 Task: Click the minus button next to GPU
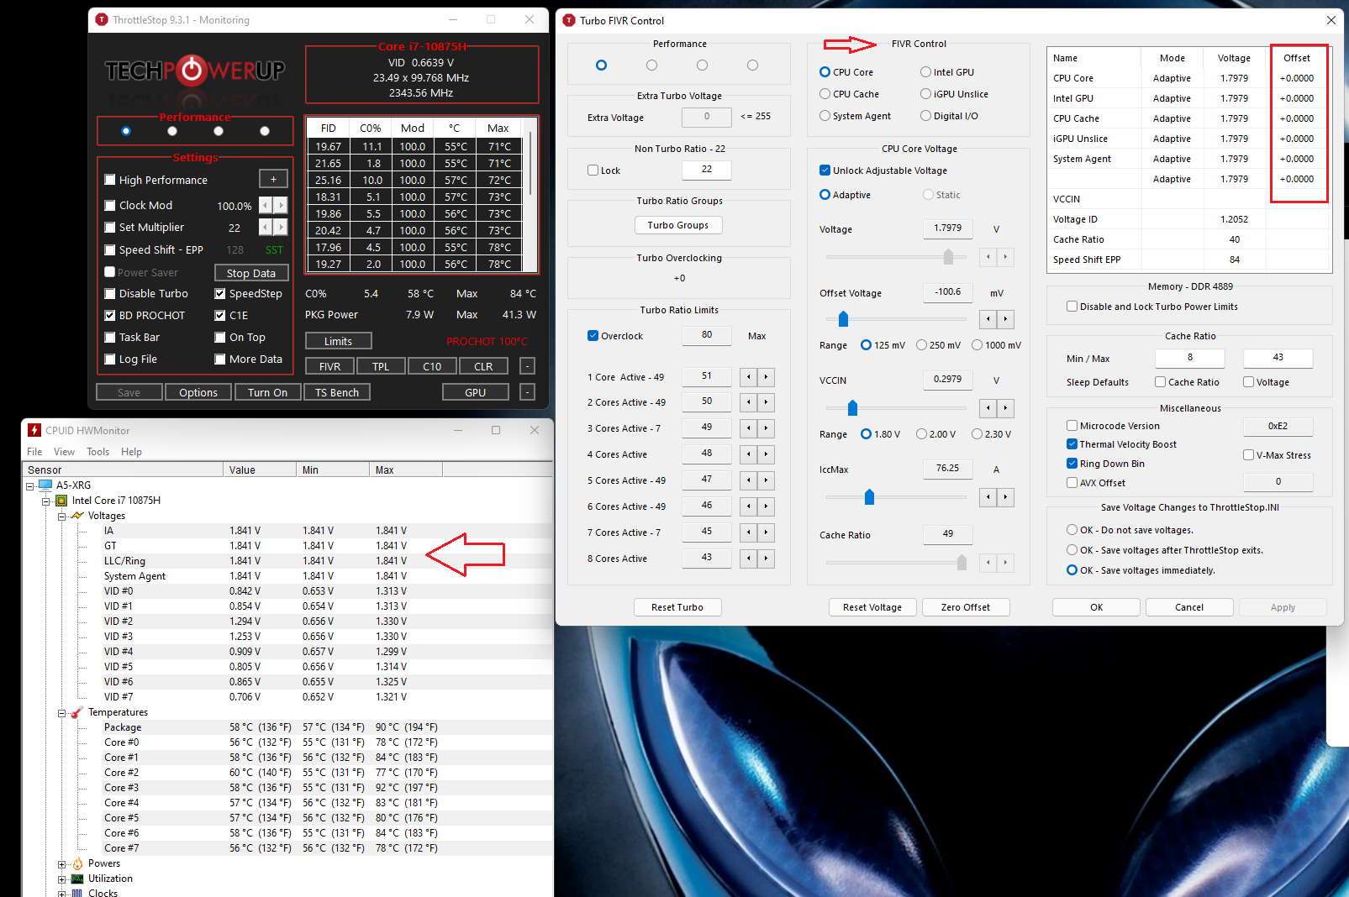(x=527, y=392)
